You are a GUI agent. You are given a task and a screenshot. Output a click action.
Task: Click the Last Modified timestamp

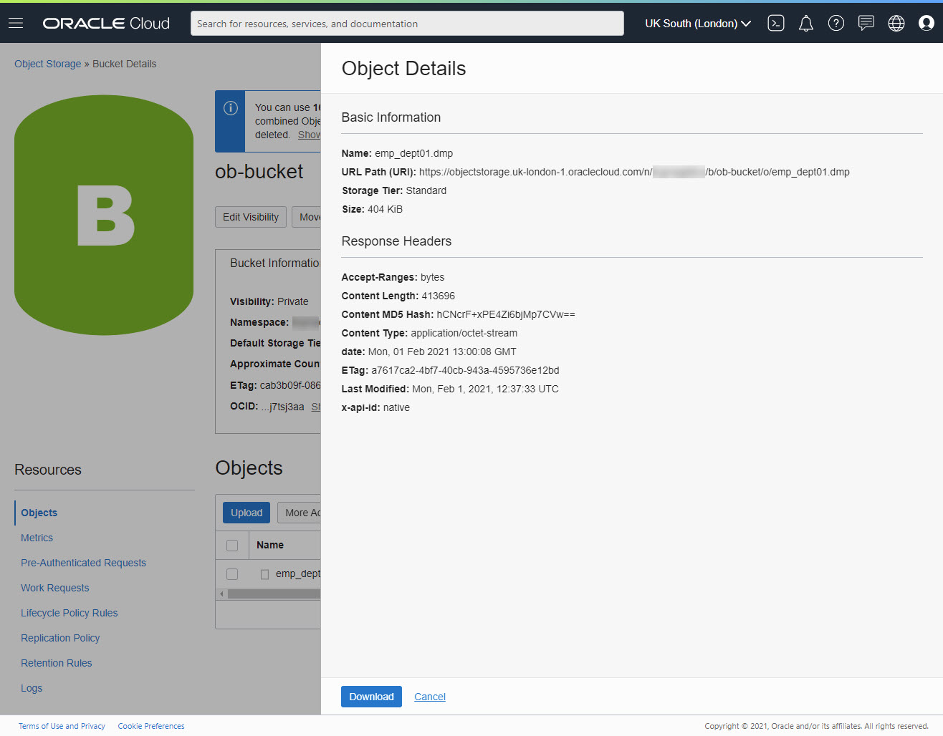point(485,389)
